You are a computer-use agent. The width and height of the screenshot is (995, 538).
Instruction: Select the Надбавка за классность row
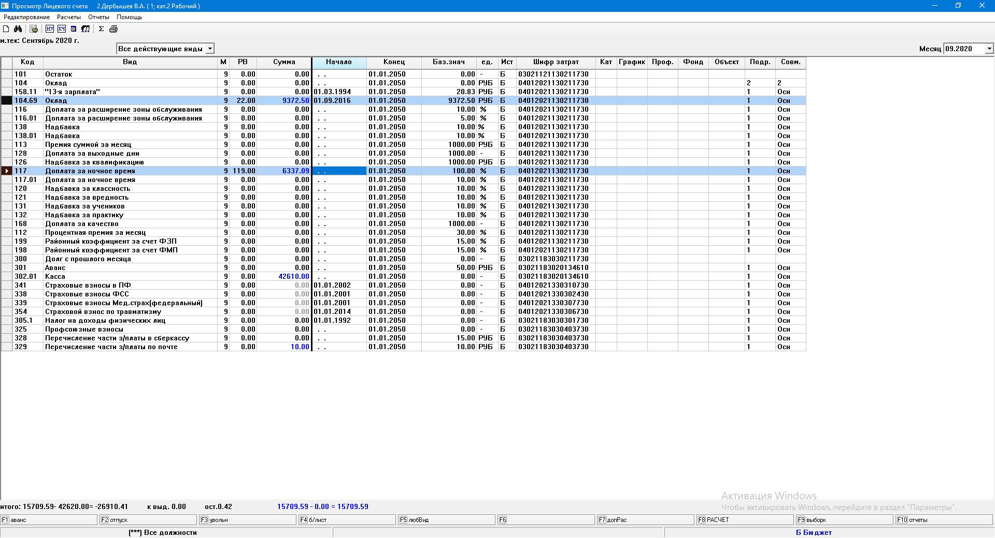coord(403,188)
